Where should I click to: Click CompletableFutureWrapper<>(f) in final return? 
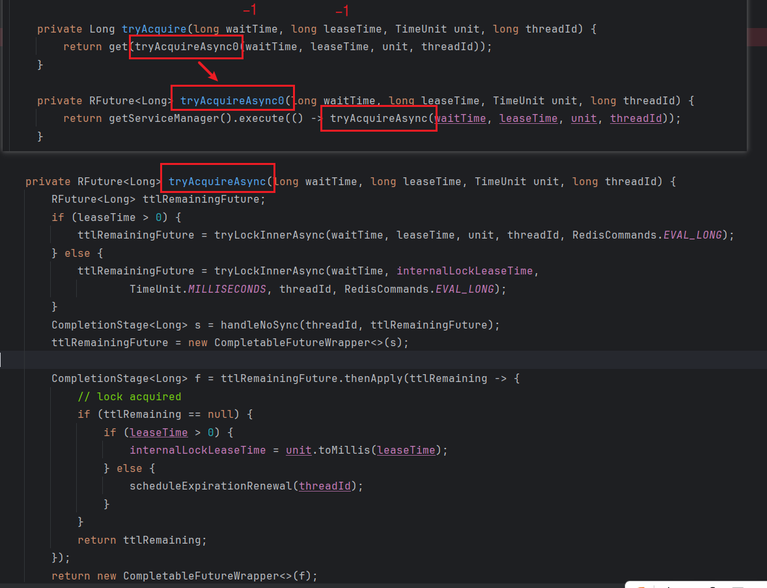tap(217, 576)
